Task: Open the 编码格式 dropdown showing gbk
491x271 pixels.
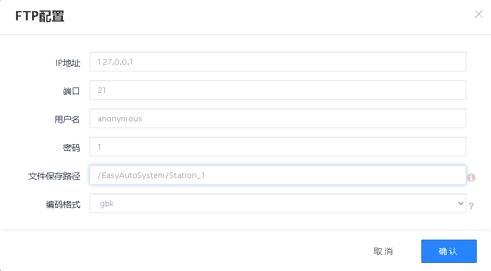Action: pos(278,203)
